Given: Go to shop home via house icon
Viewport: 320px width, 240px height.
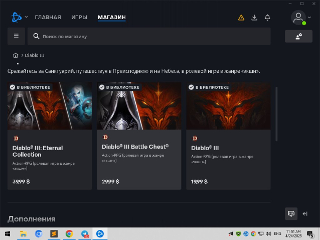Looking at the screenshot, I should click(x=16, y=55).
